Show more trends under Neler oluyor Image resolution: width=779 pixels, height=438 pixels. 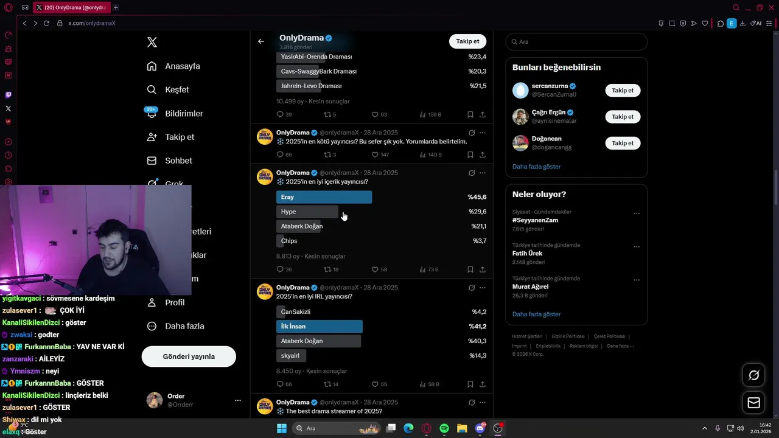point(536,315)
